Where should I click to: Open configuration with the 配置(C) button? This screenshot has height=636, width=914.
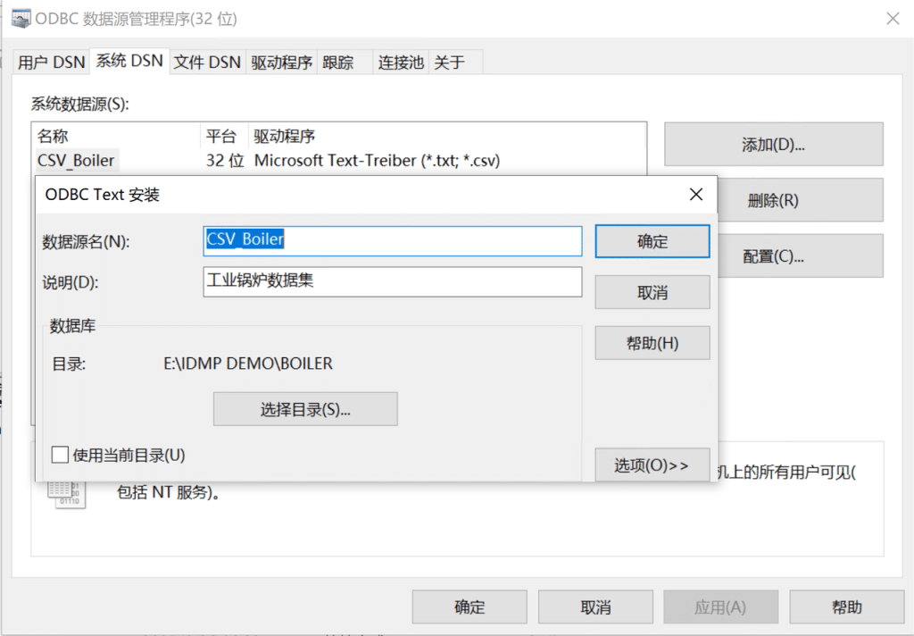click(773, 255)
